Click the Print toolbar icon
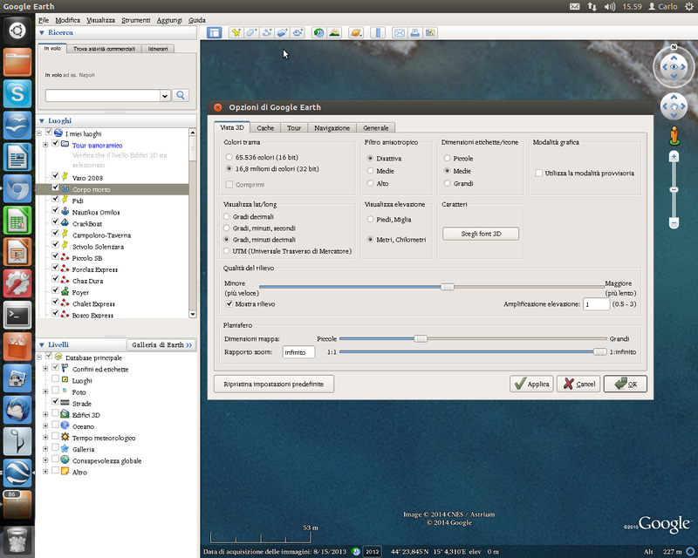Screen dimensions: 698x558 pos(414,32)
